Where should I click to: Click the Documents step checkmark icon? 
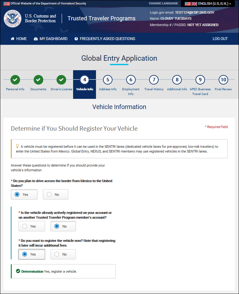pos(38,79)
